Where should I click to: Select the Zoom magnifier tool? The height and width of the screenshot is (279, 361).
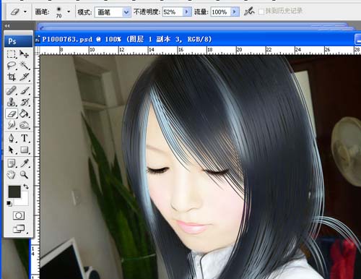[25, 175]
